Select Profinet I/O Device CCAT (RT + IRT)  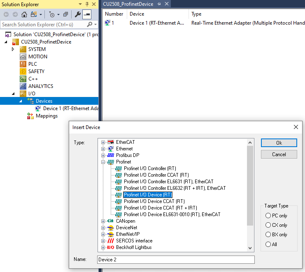[161, 208]
